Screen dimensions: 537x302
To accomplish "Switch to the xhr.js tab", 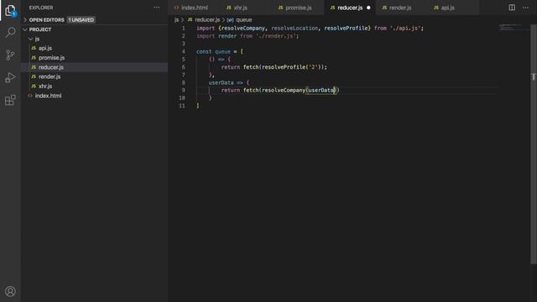I will tap(246, 8).
